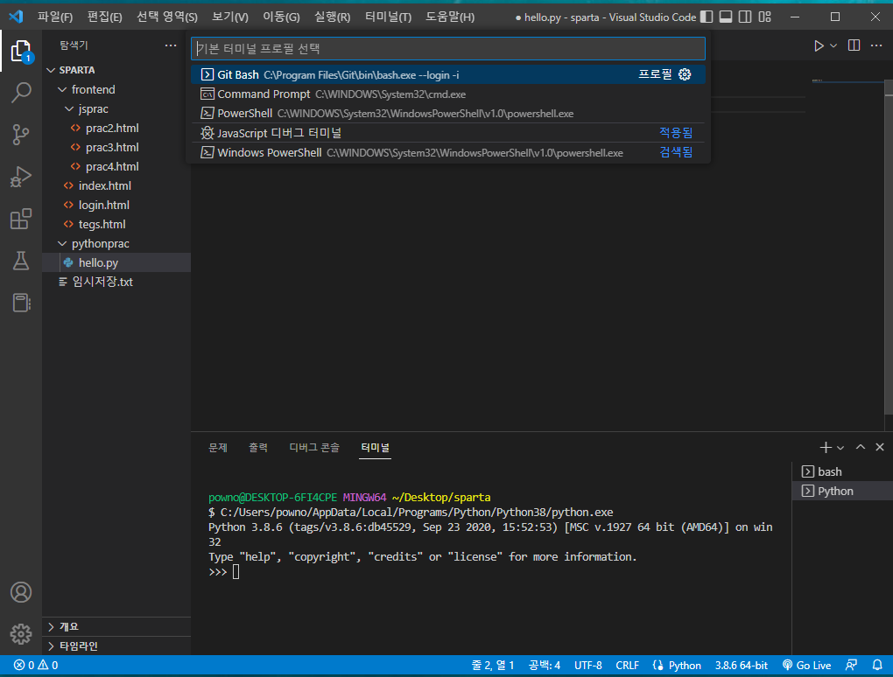Viewport: 893px width, 677px height.
Task: Maximize panel size with caret icon
Action: 861,447
